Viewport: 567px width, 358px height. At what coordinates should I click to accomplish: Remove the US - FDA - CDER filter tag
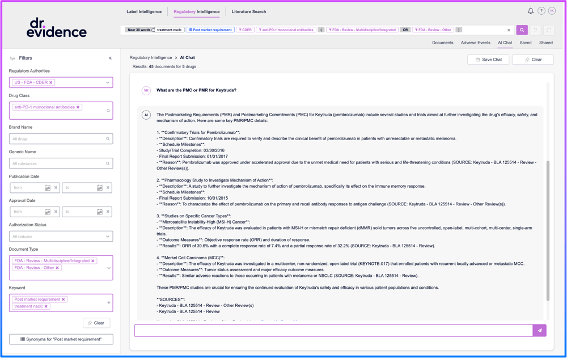click(51, 82)
